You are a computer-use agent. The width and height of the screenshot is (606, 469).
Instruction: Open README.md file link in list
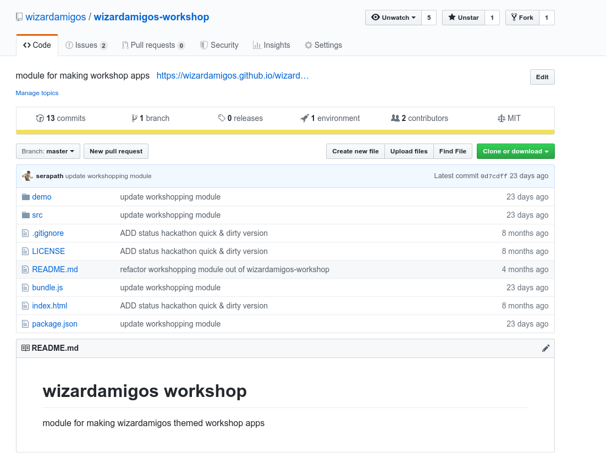tap(55, 269)
